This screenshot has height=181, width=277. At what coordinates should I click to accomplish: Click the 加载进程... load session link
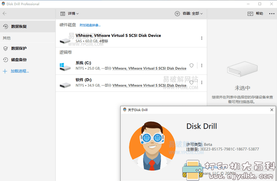[20, 71]
